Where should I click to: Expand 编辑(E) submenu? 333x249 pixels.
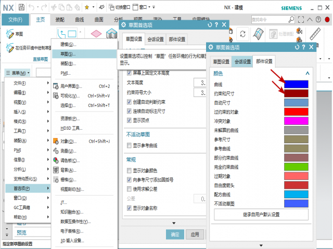coord(28,92)
